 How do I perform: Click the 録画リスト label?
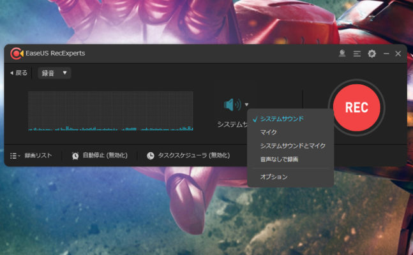38,156
